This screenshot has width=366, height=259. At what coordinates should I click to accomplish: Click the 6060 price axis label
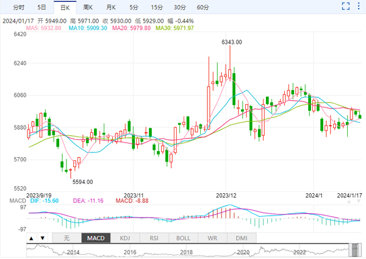click(20, 95)
